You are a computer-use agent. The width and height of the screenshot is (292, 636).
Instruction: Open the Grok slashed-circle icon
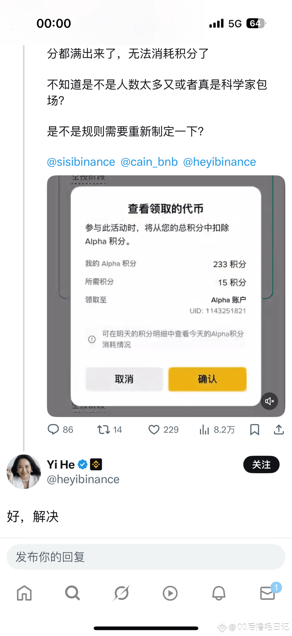121,593
